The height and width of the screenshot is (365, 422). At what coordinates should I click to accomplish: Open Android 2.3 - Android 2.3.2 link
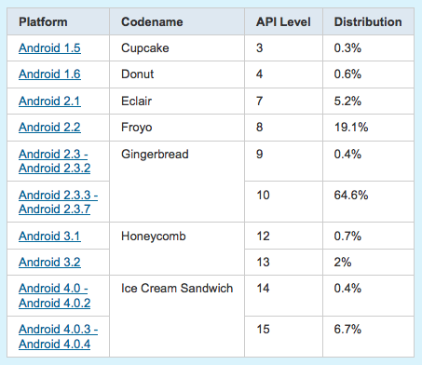click(x=55, y=161)
